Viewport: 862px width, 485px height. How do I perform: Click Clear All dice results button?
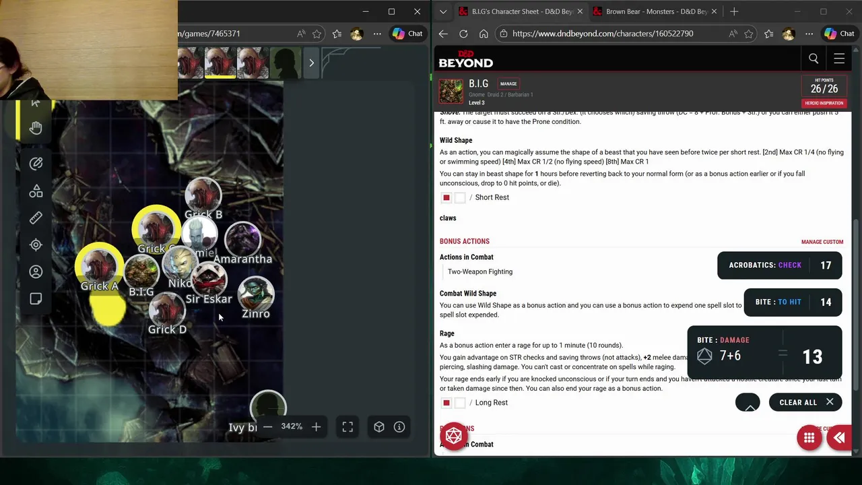[805, 403]
